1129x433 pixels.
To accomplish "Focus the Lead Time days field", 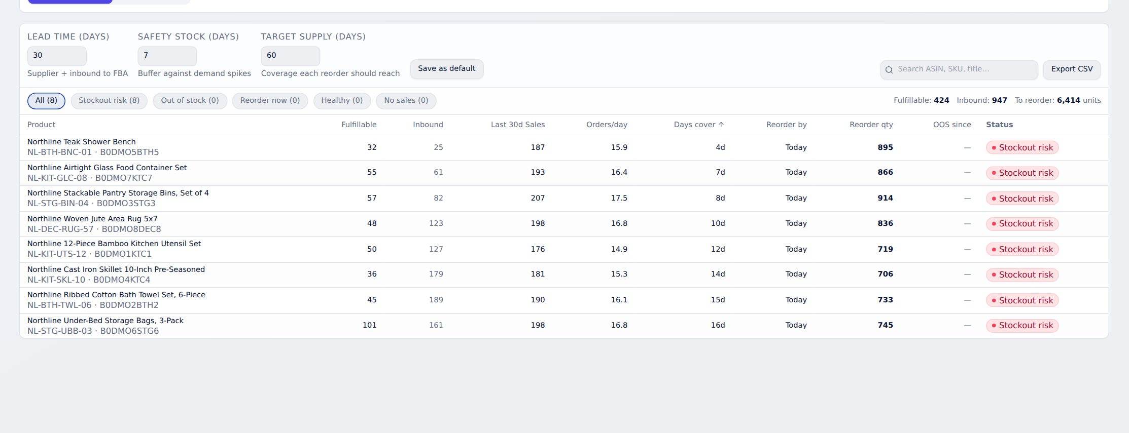I will point(57,56).
